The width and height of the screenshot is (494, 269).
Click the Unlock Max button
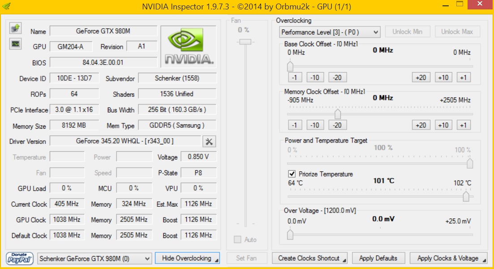pyautogui.click(x=457, y=32)
